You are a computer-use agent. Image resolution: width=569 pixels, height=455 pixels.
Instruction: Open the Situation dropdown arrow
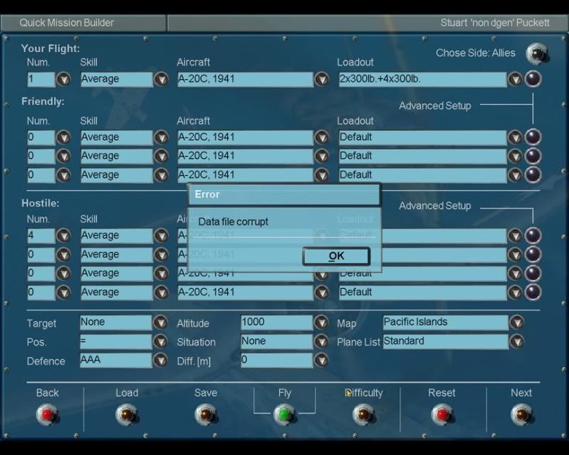pos(321,341)
